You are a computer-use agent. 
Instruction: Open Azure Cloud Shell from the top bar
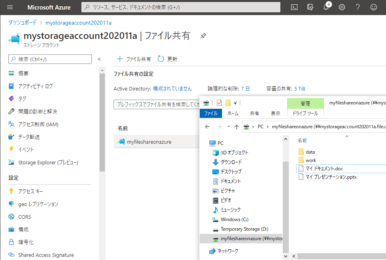pyautogui.click(x=294, y=7)
